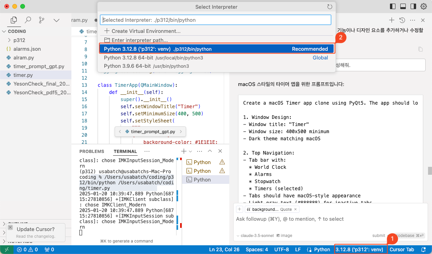Screen dimensions: 432x254
Task: Switch to PROBLEMS tab
Action: (92, 151)
